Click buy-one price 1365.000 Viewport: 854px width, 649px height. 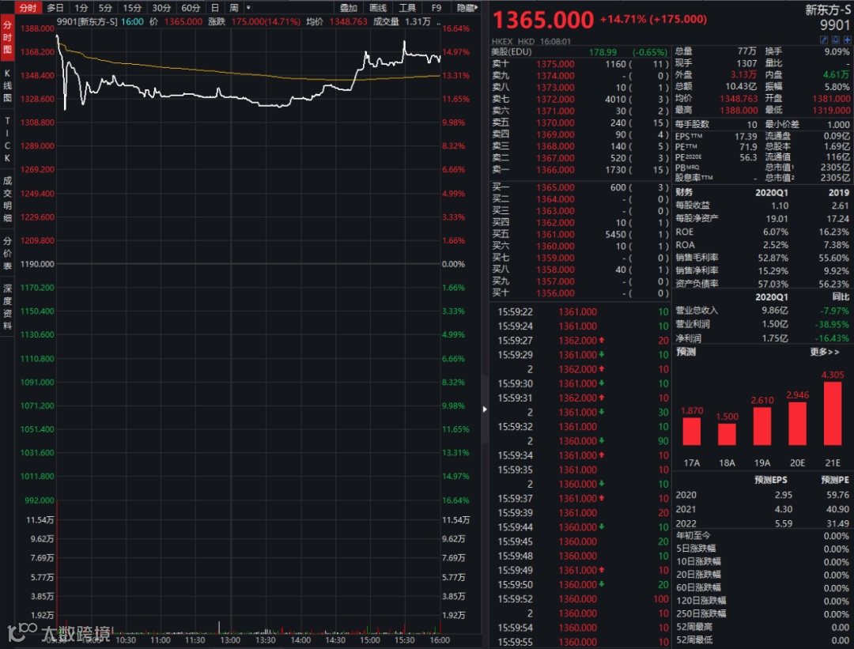pos(555,187)
